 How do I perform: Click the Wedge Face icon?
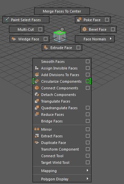(14, 39)
